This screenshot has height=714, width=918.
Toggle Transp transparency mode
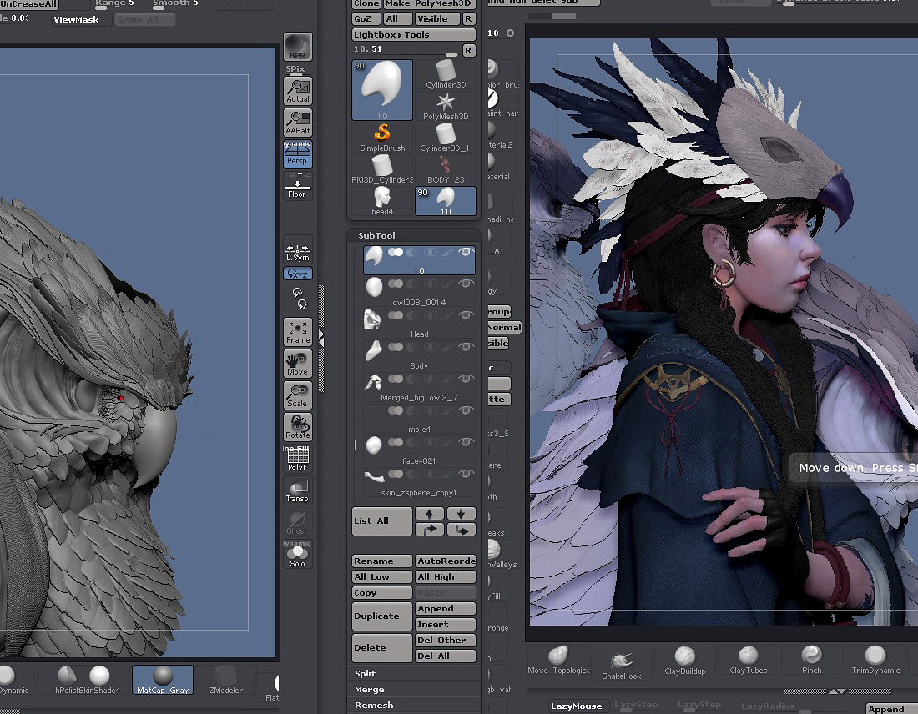pos(297,490)
